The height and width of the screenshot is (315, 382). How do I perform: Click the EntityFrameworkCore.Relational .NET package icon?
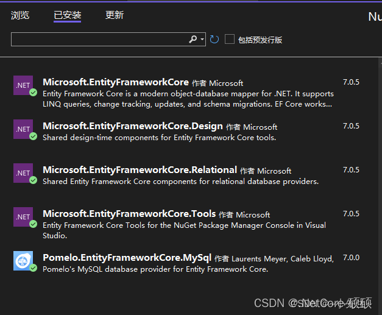[x=23, y=173]
